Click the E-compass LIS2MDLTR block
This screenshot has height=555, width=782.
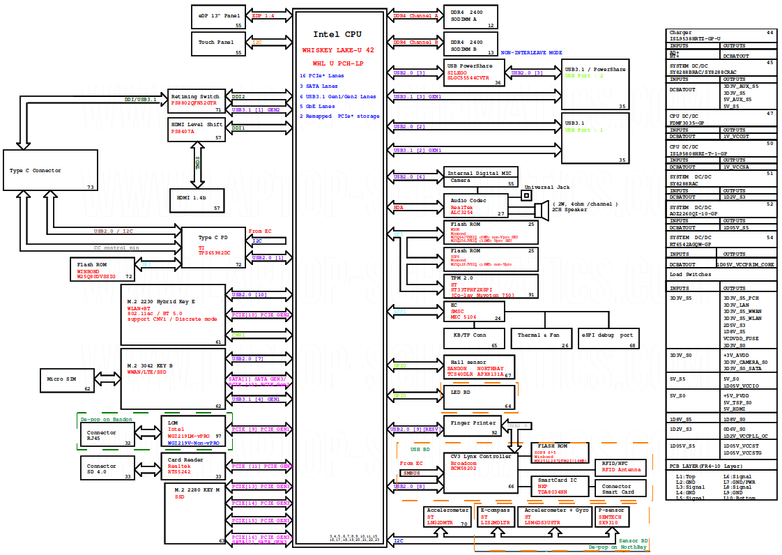point(495,517)
